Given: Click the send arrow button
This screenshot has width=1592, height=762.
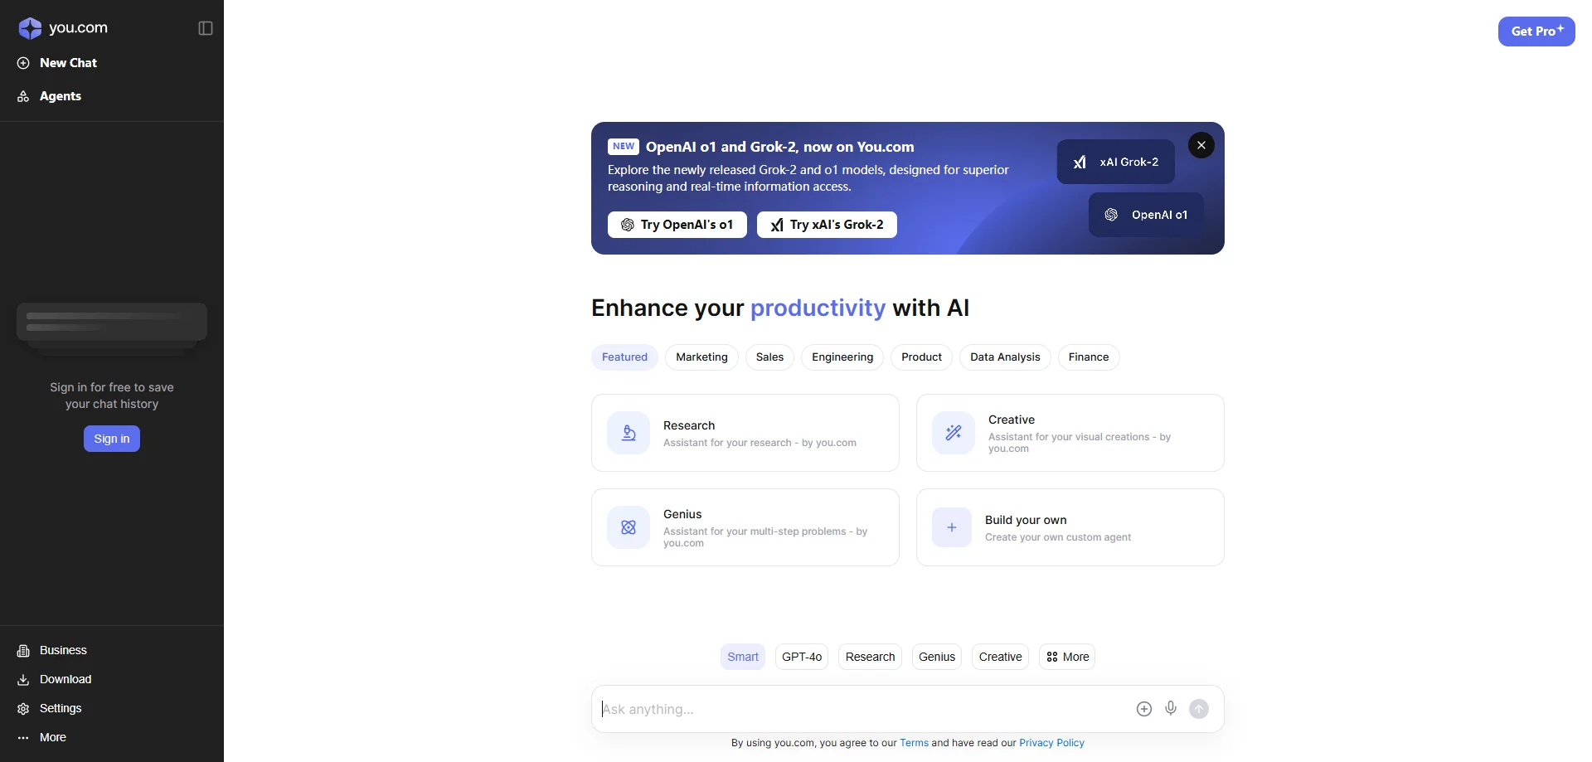Looking at the screenshot, I should coord(1199,709).
